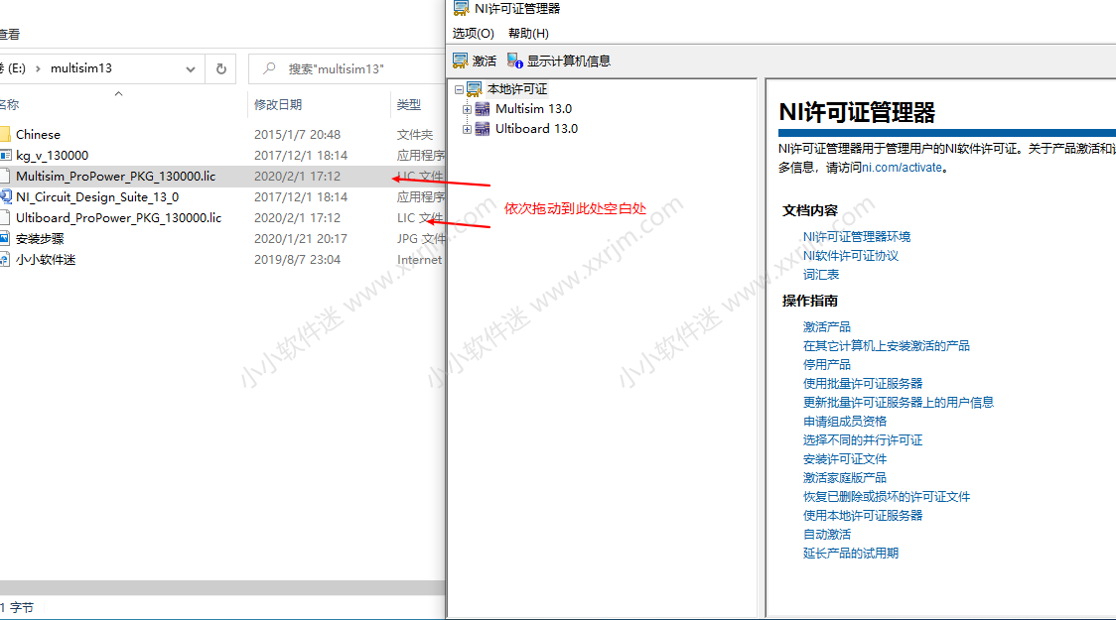Click the Ultiboard_ProPower_PKG lic file icon
The width and height of the screenshot is (1116, 620).
(5, 217)
